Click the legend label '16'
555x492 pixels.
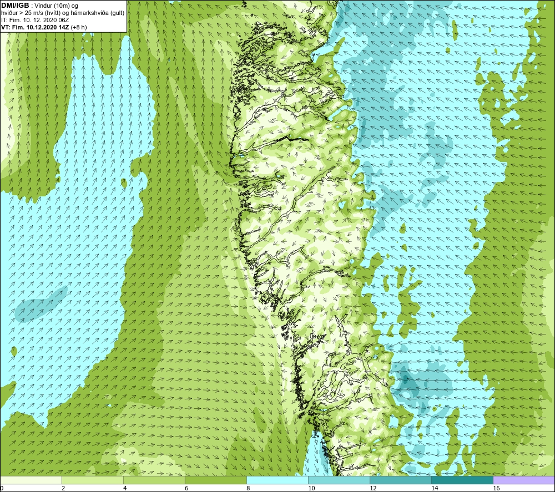coord(496,489)
